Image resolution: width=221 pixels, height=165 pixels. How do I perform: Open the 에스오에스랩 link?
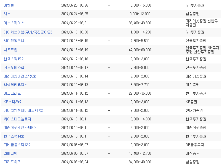pyautogui.click(x=14, y=68)
